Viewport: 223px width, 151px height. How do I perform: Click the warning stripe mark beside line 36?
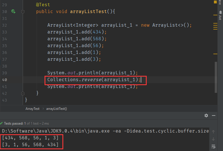click(215, 54)
